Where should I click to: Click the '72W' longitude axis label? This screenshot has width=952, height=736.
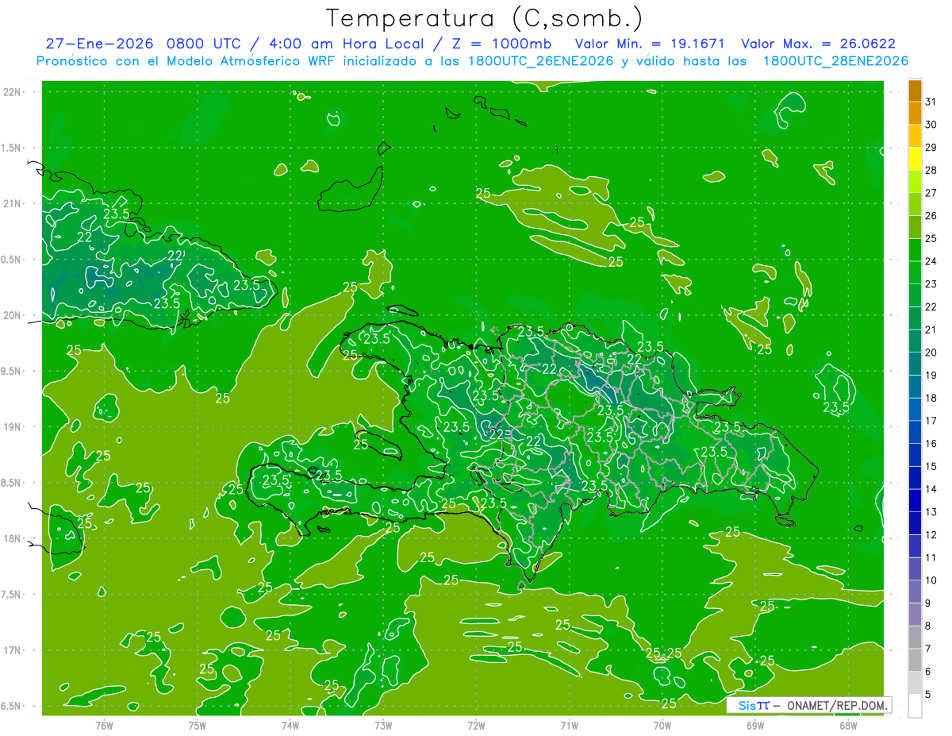[x=476, y=725]
